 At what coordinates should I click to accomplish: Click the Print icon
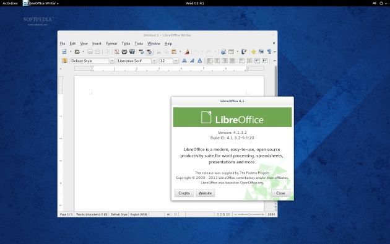pos(124,52)
